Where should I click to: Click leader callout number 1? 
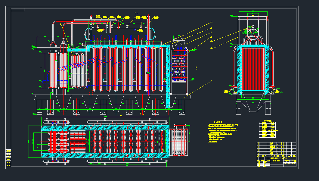pyautogui.click(x=211, y=22)
